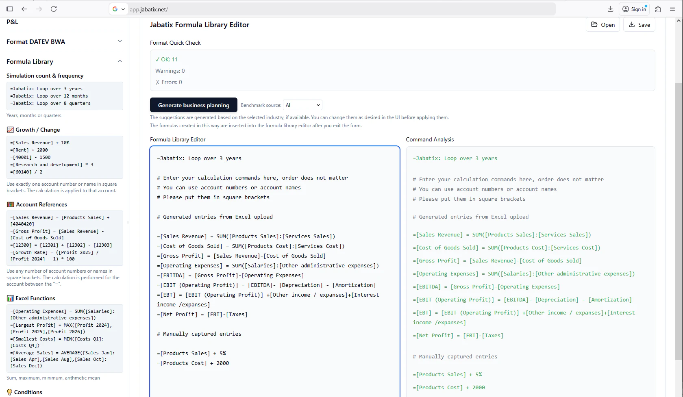The width and height of the screenshot is (683, 397).
Task: Collapse the Format DATEV BWA section
Action: point(120,41)
